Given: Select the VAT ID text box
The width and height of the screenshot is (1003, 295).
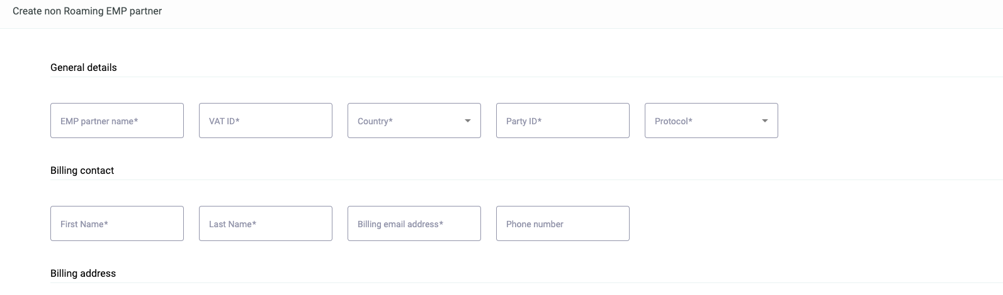Looking at the screenshot, I should tap(266, 121).
